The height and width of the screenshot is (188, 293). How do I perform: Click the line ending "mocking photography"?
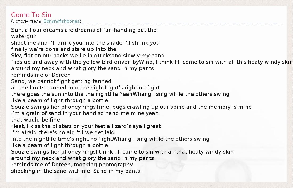point(72,164)
